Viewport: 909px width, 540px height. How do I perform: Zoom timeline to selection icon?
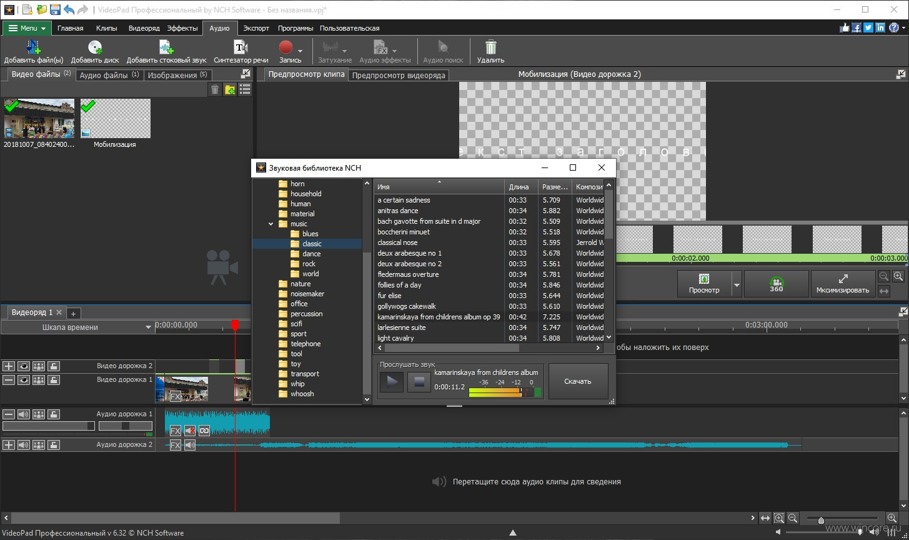pyautogui.click(x=779, y=518)
